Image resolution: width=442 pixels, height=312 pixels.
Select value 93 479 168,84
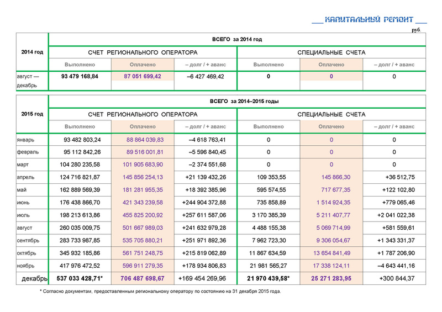(80, 76)
